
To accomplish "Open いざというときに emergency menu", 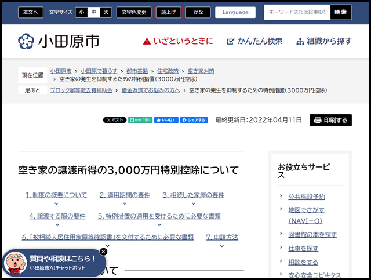I will (178, 41).
